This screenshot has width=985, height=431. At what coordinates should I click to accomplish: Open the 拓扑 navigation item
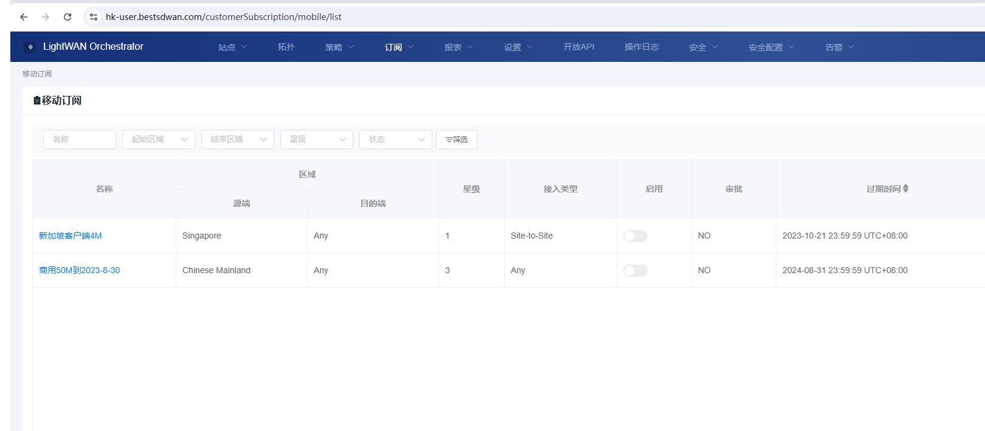pos(286,47)
